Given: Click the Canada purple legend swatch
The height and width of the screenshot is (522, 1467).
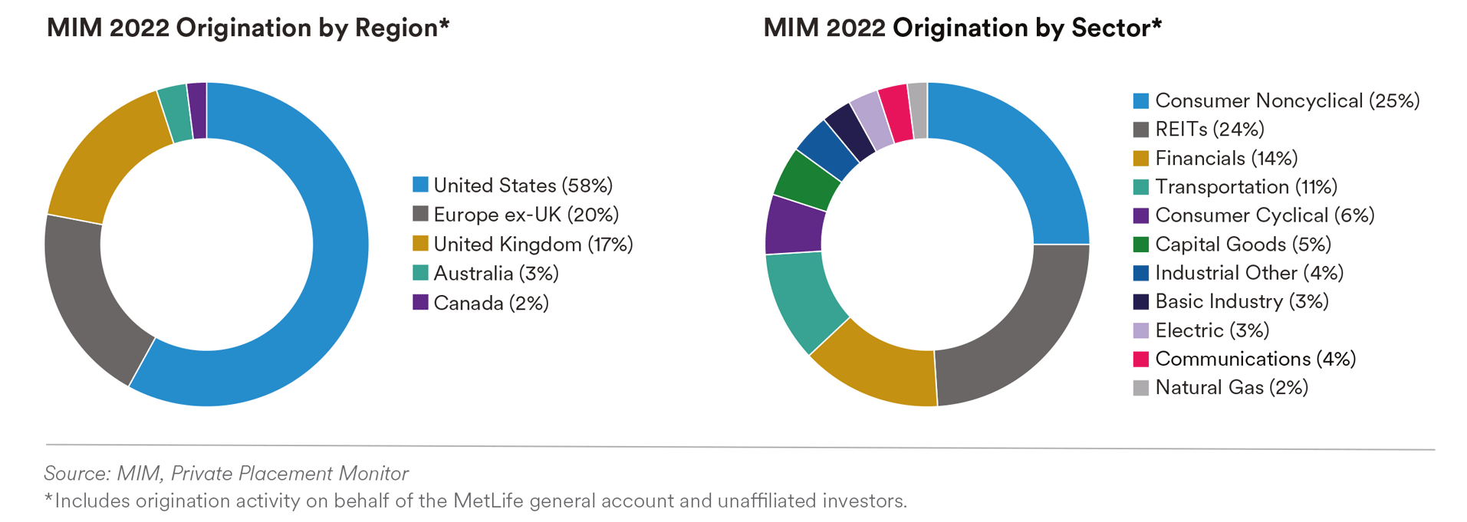Looking at the screenshot, I should pyautogui.click(x=420, y=302).
